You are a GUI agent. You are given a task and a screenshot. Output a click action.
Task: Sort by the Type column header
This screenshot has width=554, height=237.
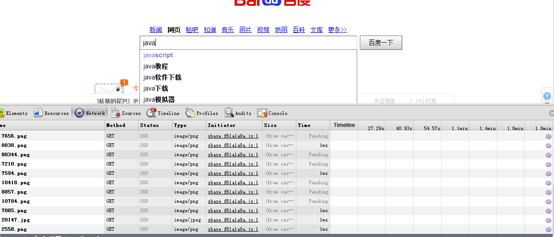pyautogui.click(x=190, y=125)
